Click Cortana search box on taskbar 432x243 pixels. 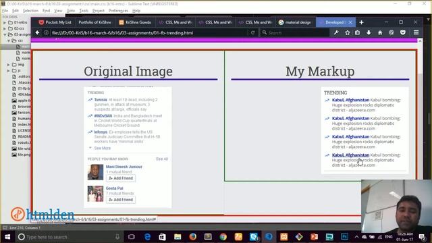69,237
